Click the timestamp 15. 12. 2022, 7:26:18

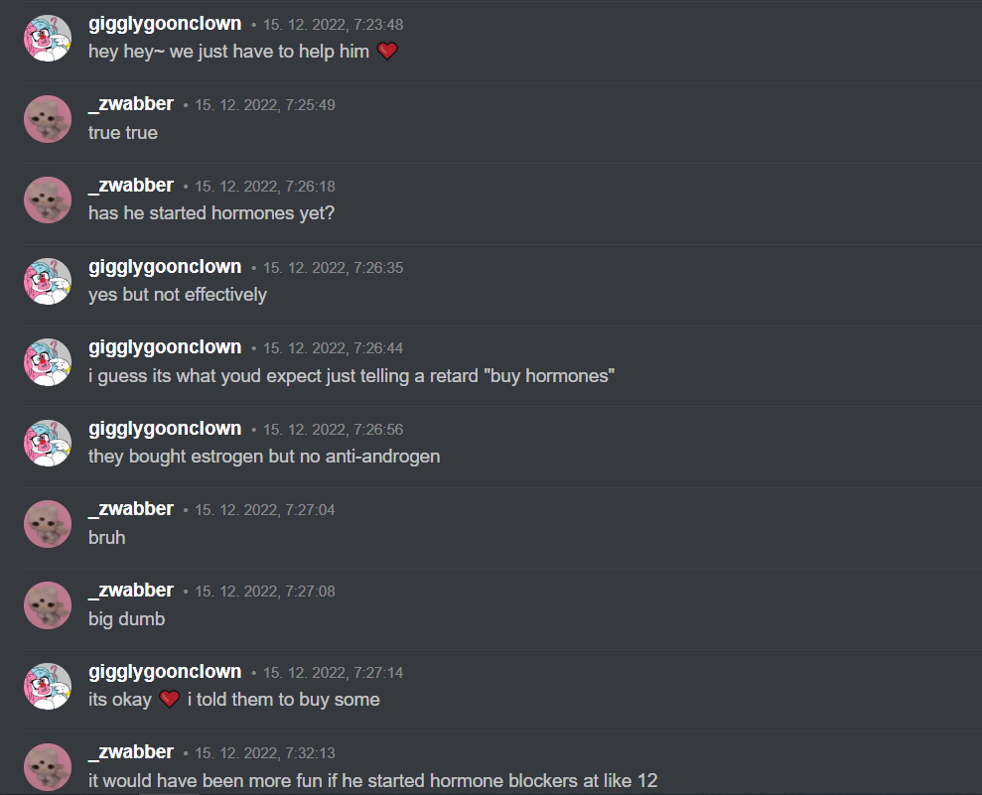[x=265, y=187]
